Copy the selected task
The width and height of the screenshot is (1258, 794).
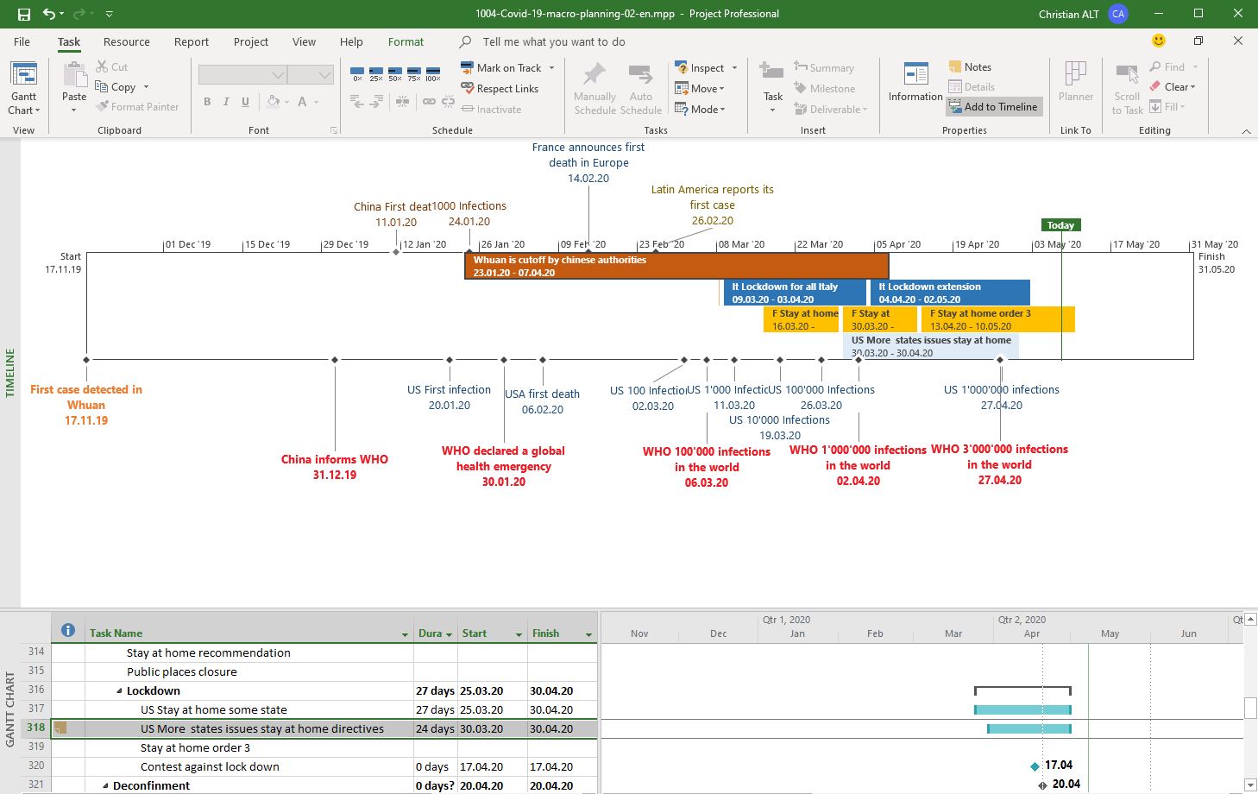[x=116, y=86]
